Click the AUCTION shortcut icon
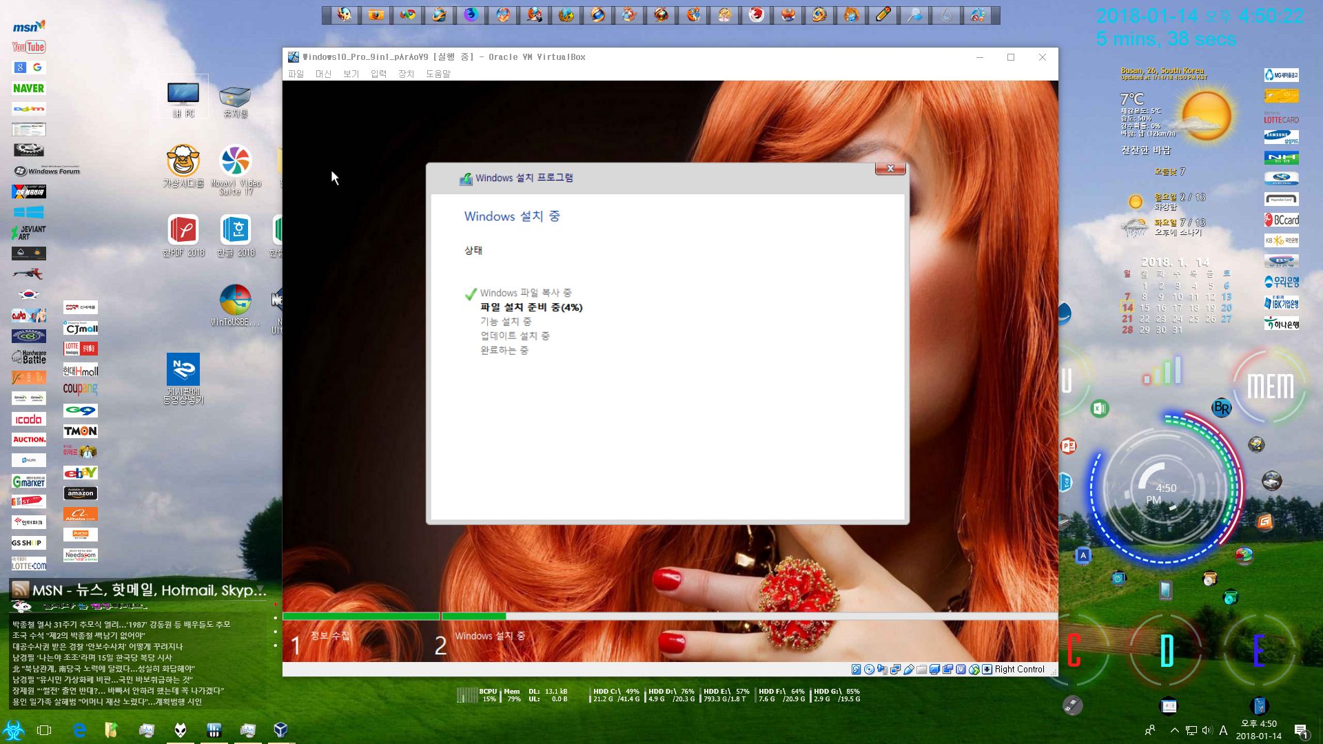The height and width of the screenshot is (744, 1323). pyautogui.click(x=29, y=440)
